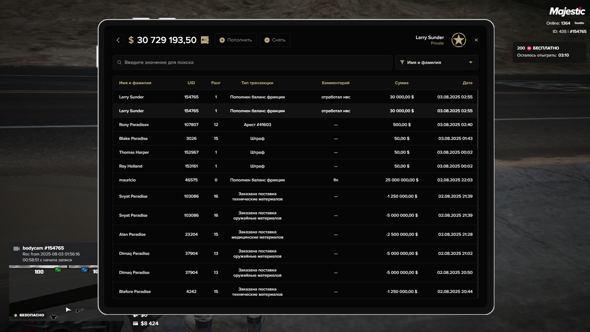Viewport: 590px width, 332px height.
Task: Click UID 107807 cell
Action: tap(191, 125)
